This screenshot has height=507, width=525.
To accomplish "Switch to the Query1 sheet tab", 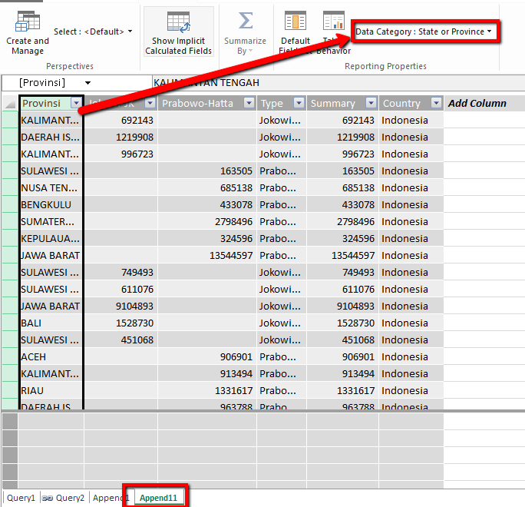I will click(21, 498).
